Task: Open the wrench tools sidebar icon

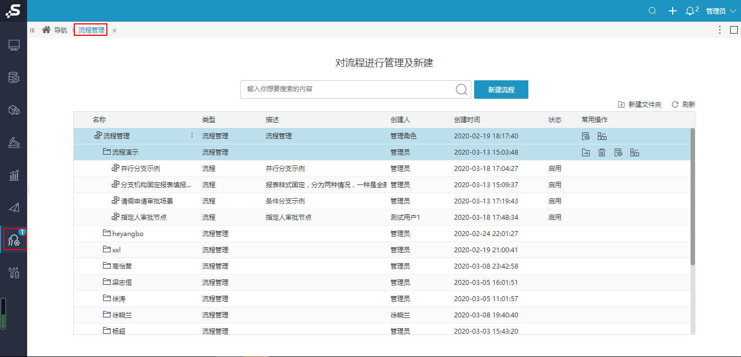Action: point(14,272)
